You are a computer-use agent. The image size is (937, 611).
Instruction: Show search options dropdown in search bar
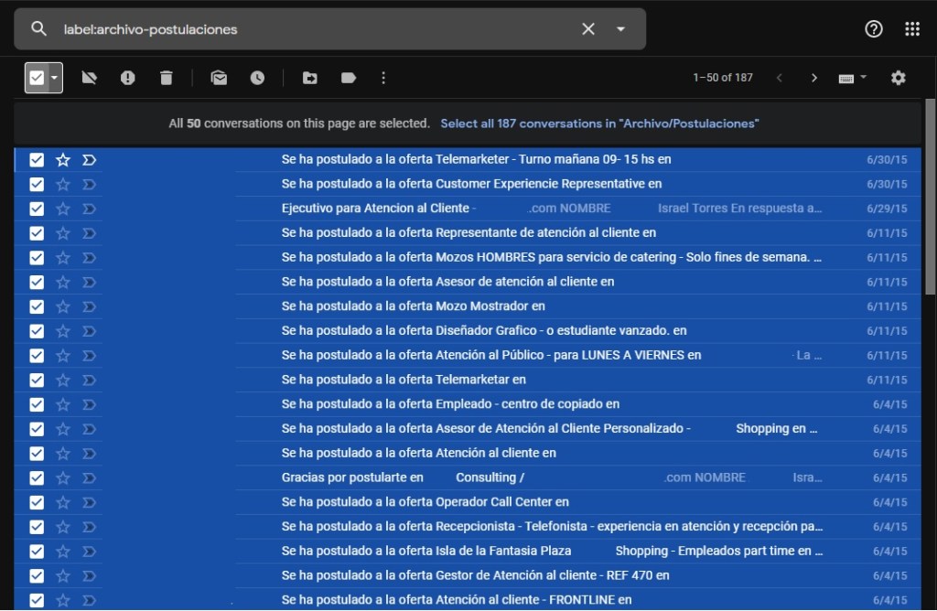point(620,29)
